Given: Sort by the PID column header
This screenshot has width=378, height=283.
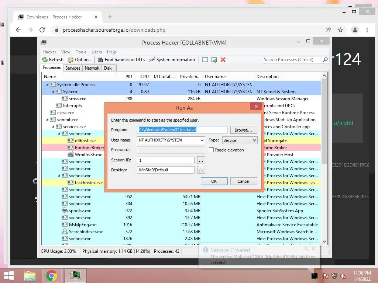Looking at the screenshot, I should point(124,77).
